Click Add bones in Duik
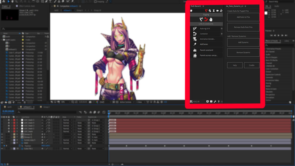Image resolution: width=295 pixels, height=166 pixels. (206, 44)
